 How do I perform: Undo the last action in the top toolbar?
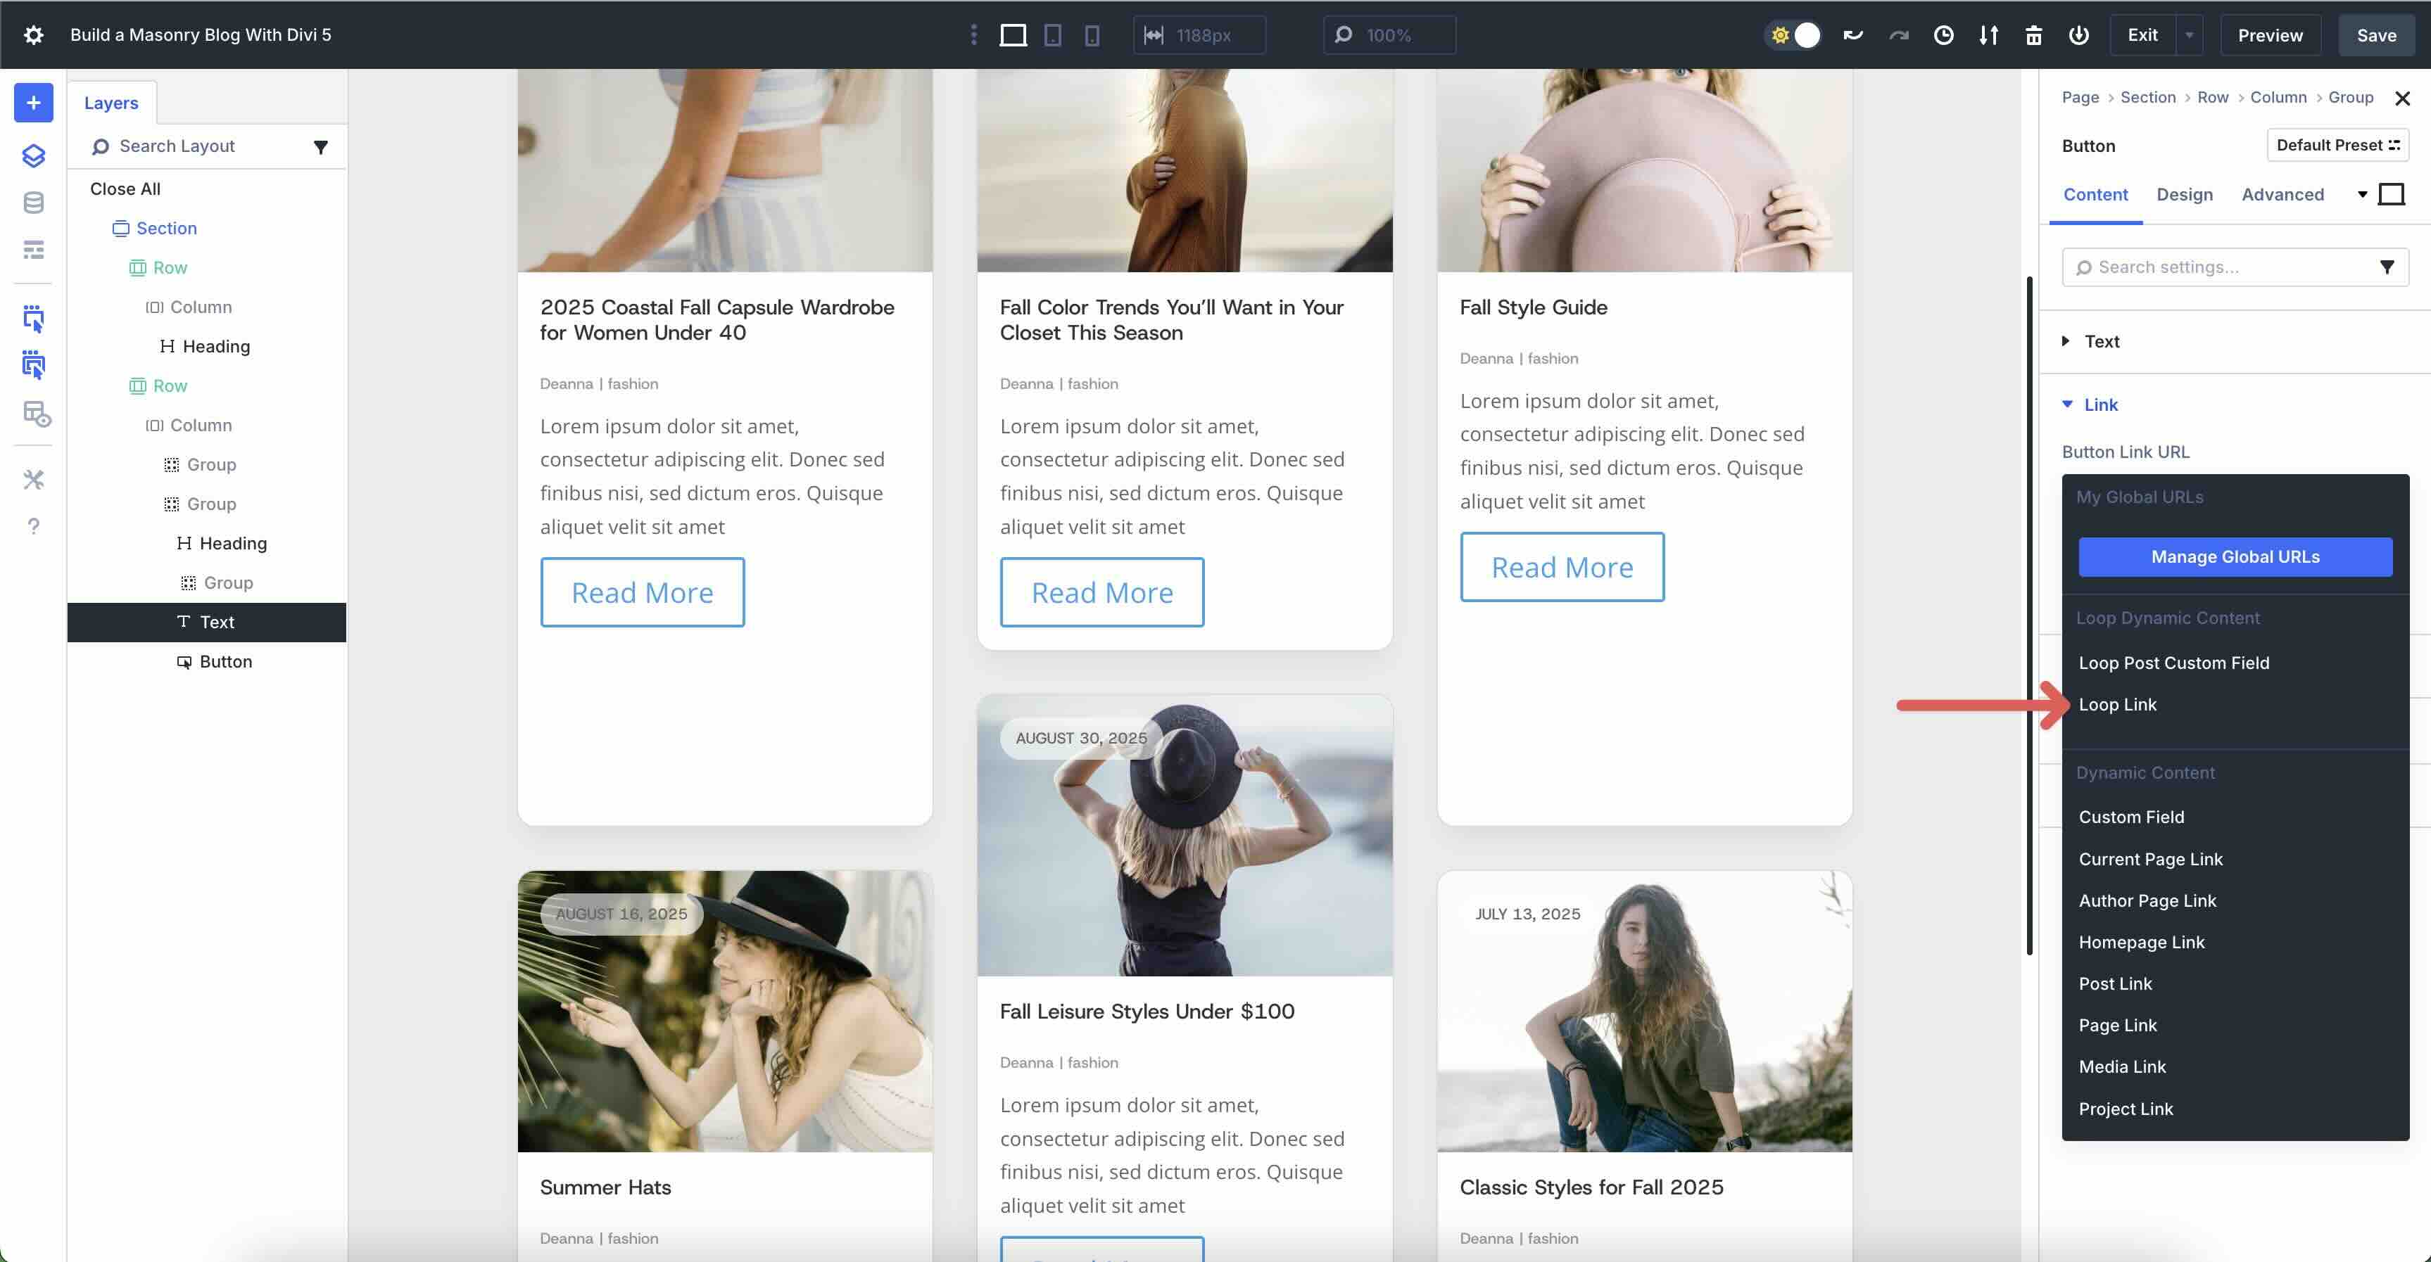pos(1852,35)
